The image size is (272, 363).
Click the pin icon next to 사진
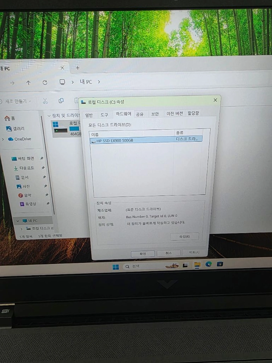(x=45, y=186)
